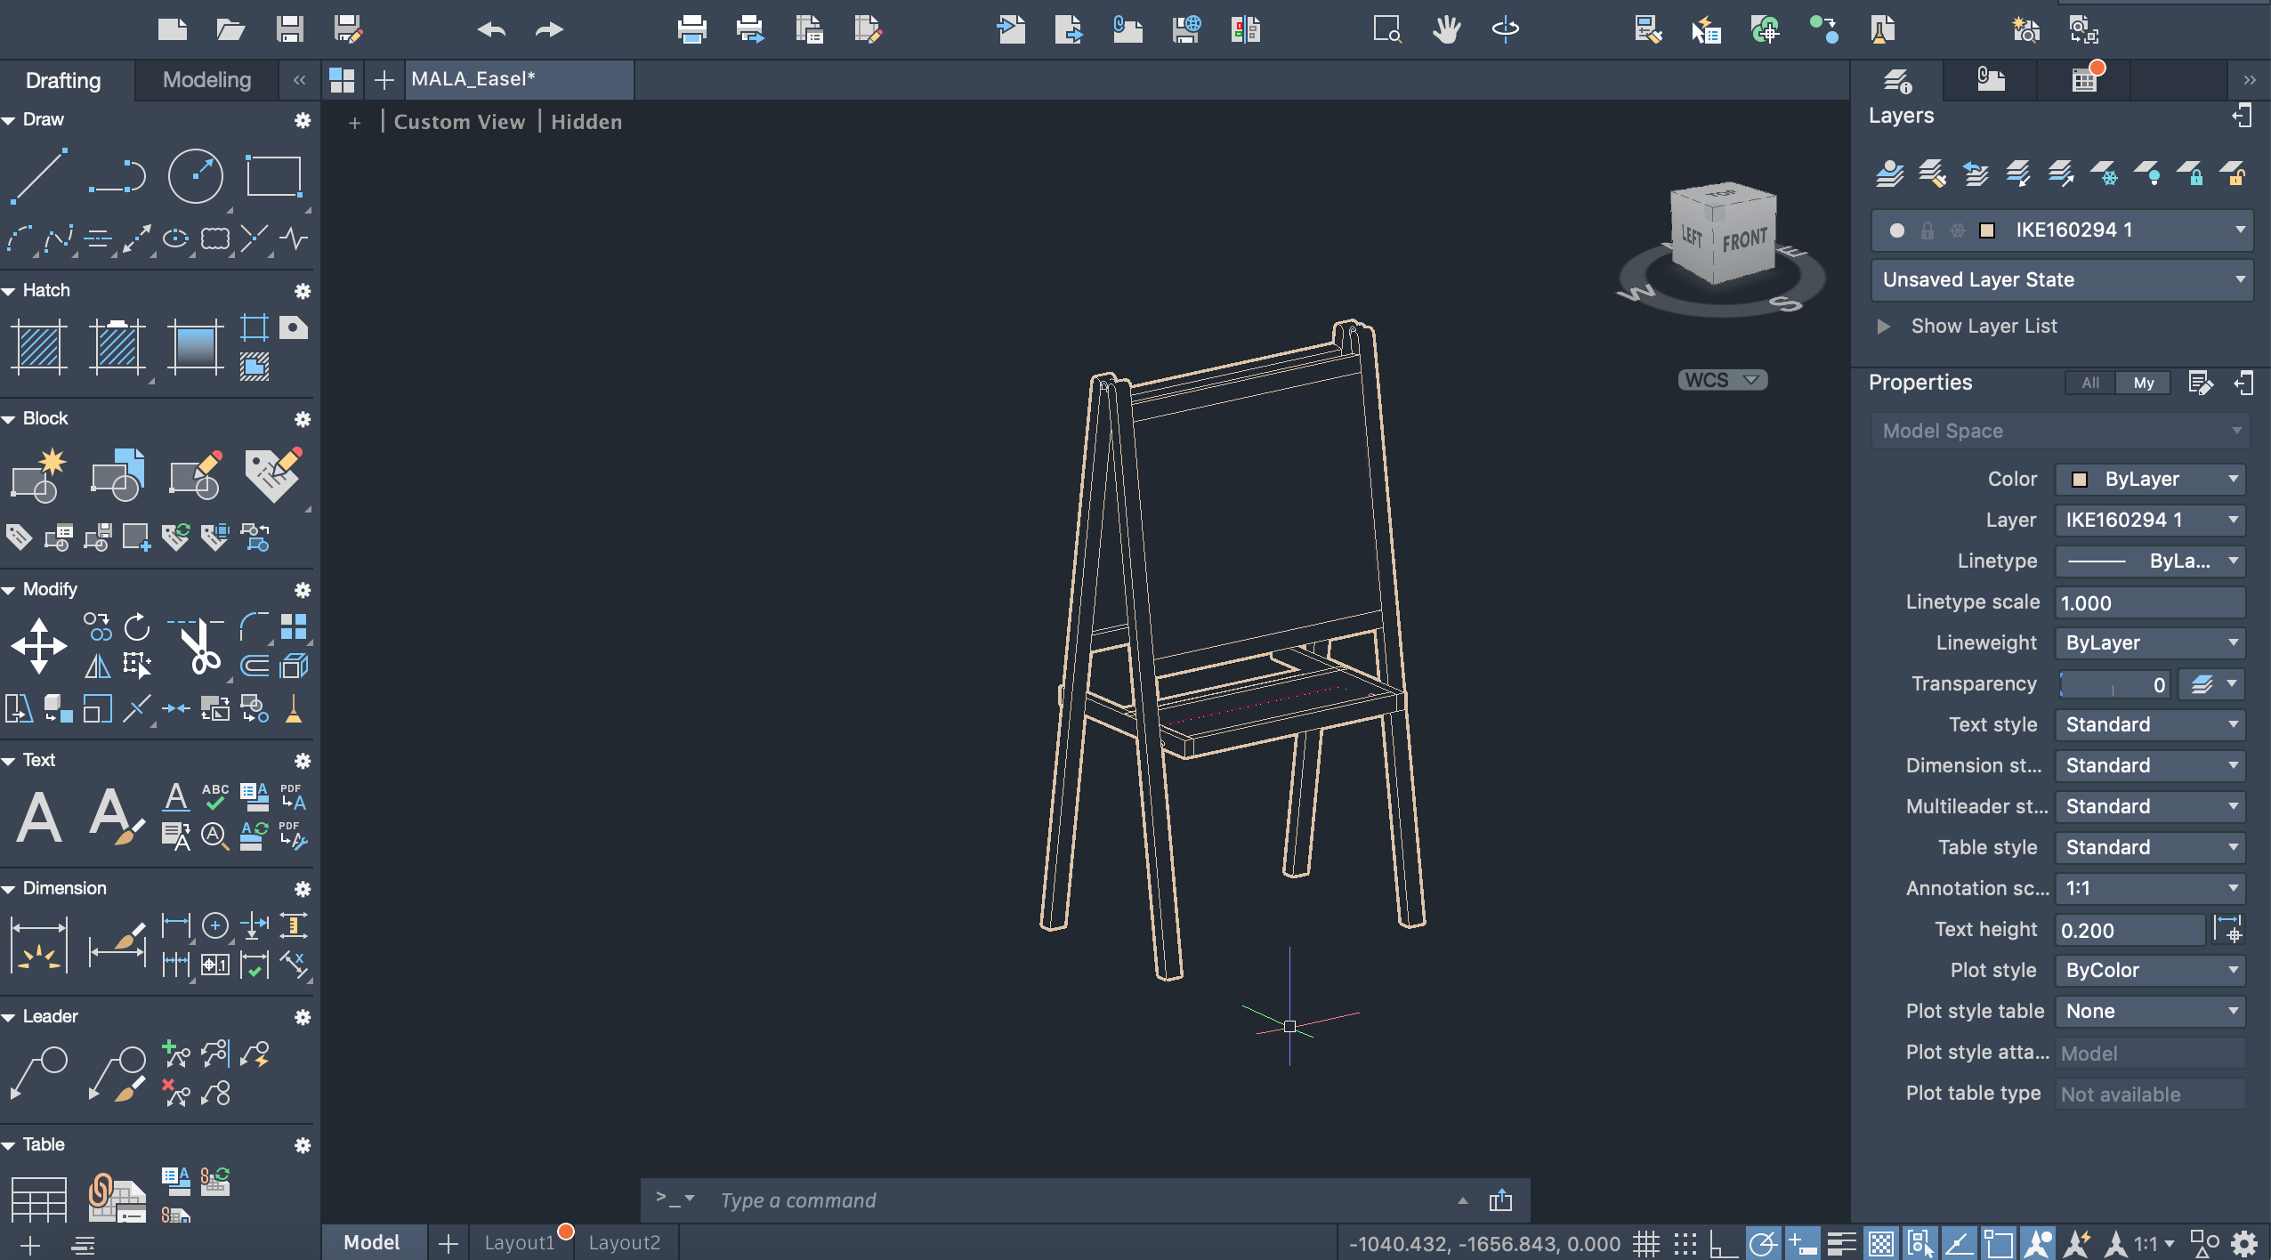This screenshot has width=2271, height=1260.
Task: Click the color swatch in Color property
Action: [x=2080, y=480]
